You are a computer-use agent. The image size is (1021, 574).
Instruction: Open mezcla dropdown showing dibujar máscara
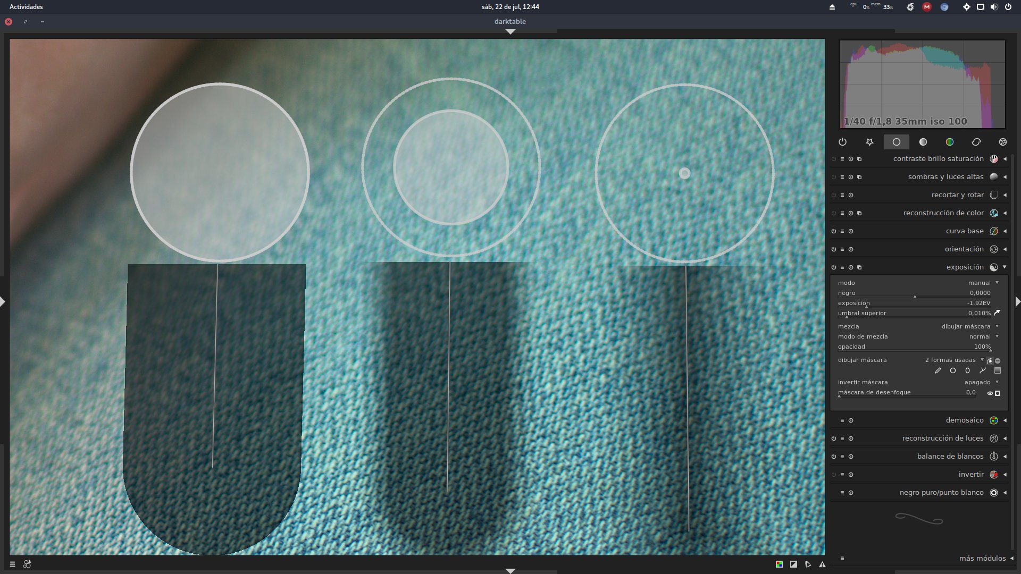coord(918,326)
